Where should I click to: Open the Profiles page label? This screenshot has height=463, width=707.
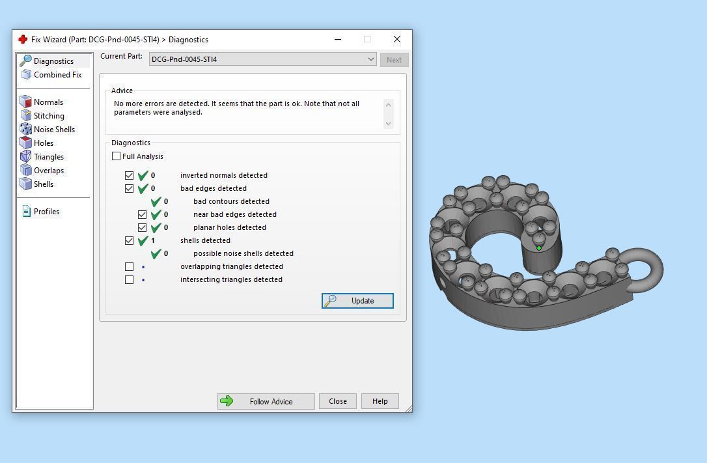tap(46, 212)
